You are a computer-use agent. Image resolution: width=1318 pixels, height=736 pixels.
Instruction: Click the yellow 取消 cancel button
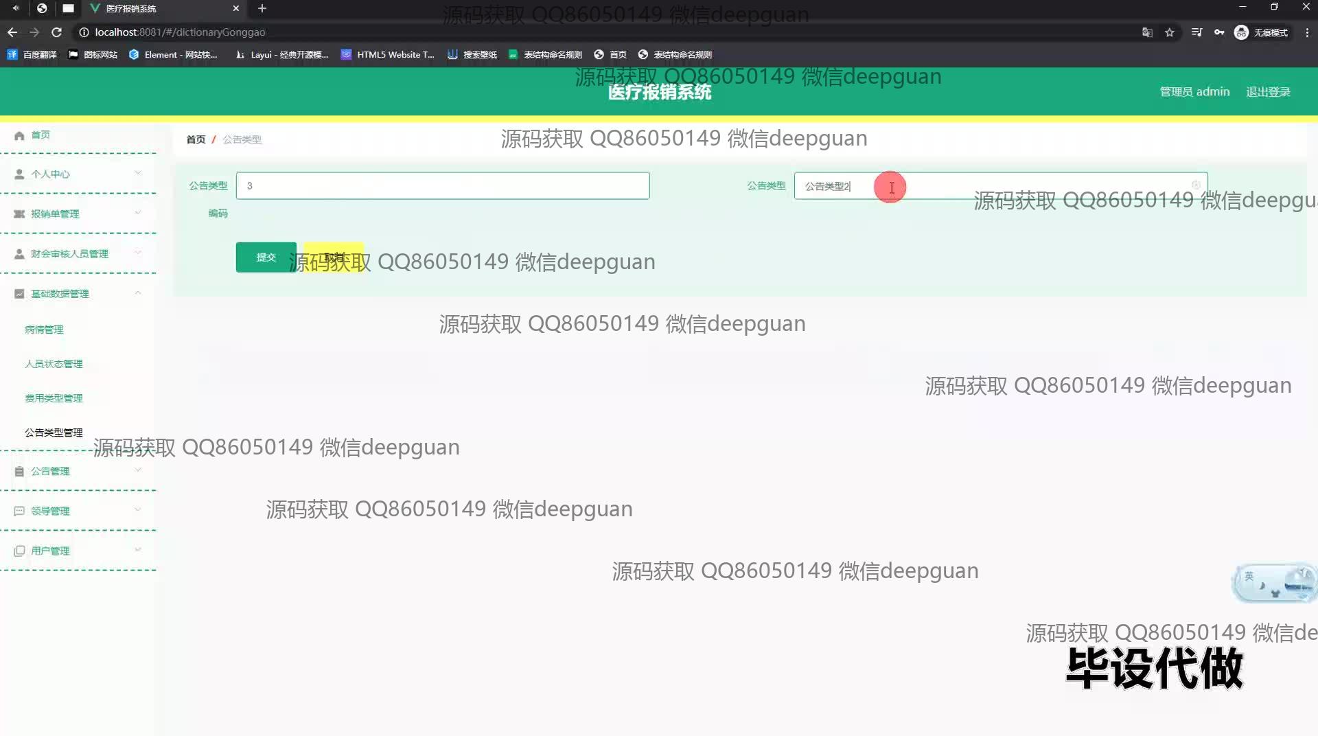click(334, 257)
